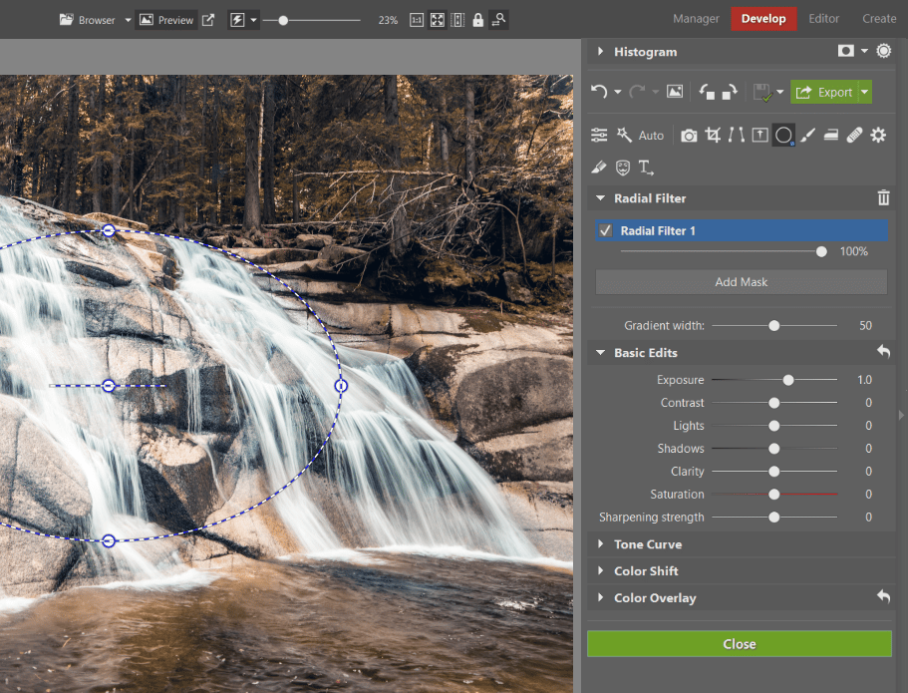908x693 pixels.
Task: Open the develop settings gear
Action: pos(878,136)
